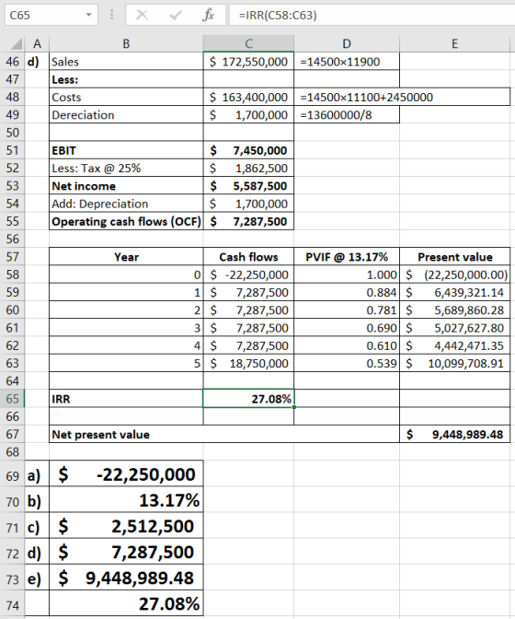515x619 pixels.
Task: Click the Insert Function fx icon
Action: [x=208, y=16]
